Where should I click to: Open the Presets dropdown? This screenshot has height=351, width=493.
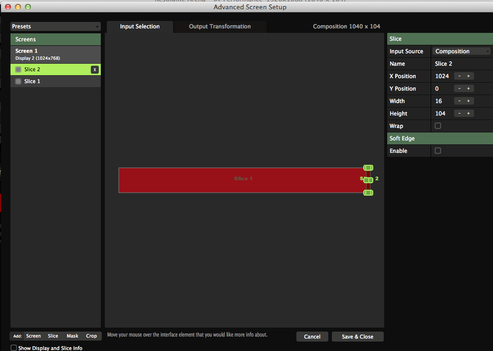coord(55,26)
